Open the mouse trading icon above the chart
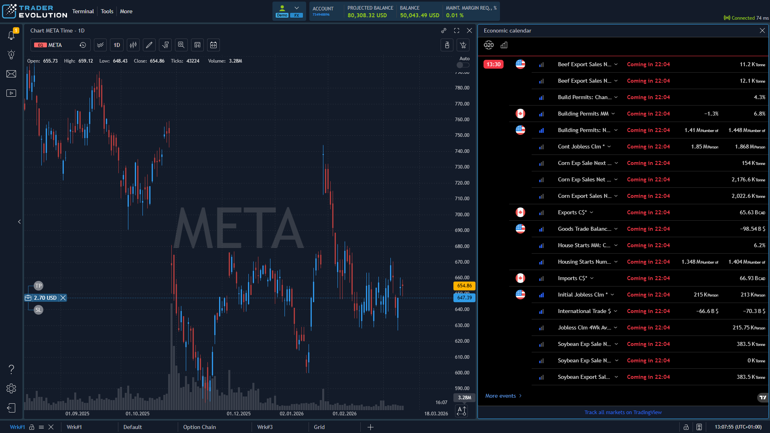The image size is (770, 433). pos(447,45)
